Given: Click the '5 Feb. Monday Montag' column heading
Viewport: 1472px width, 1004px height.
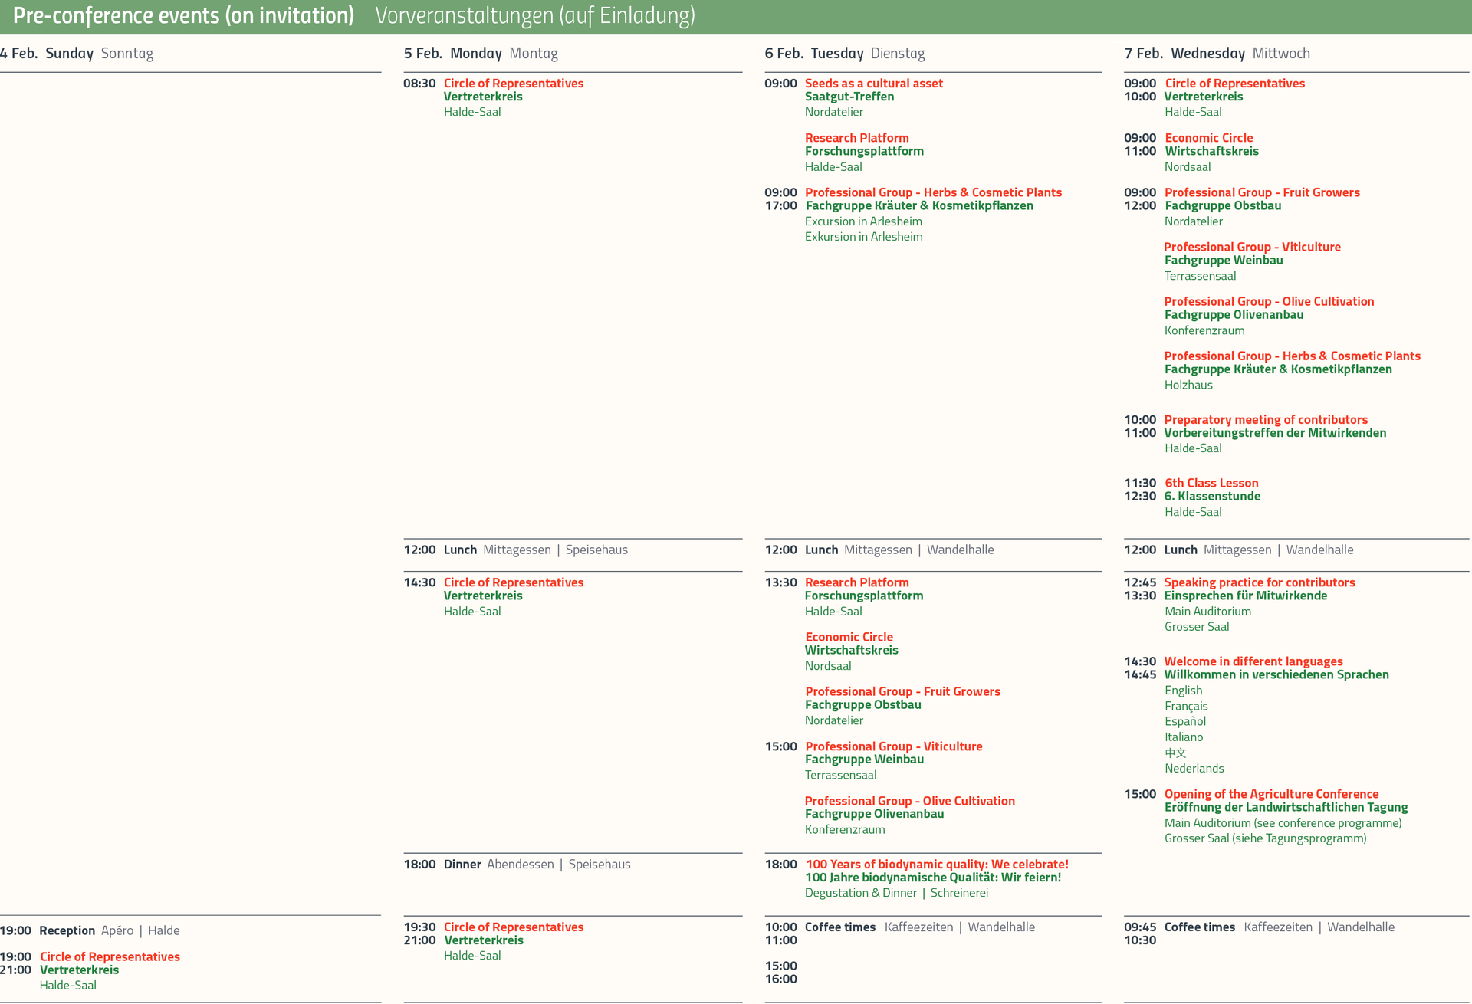Looking at the screenshot, I should tap(481, 54).
